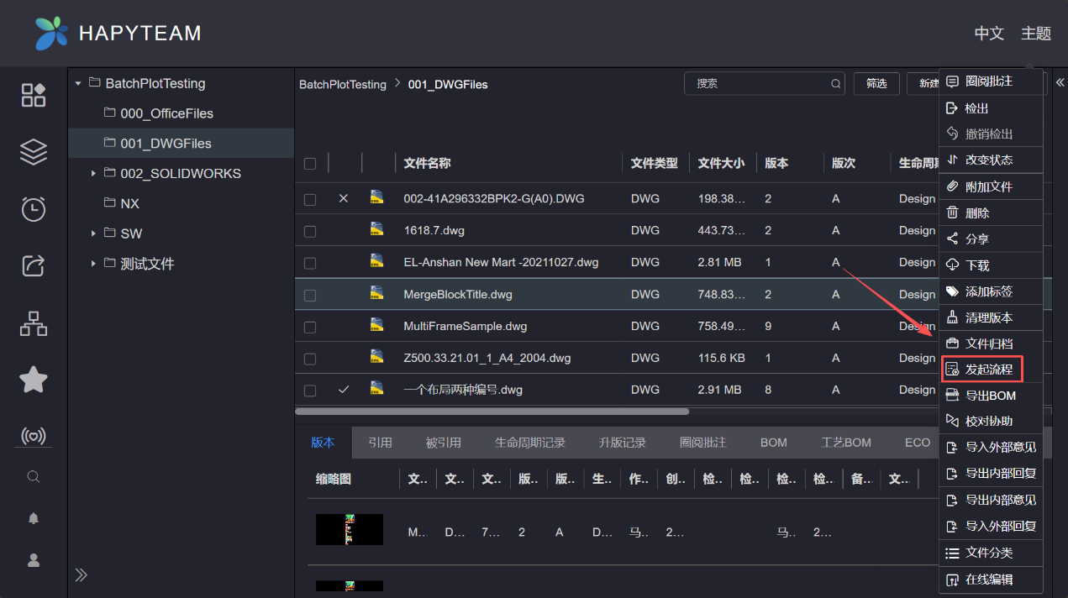This screenshot has width=1068, height=598.
Task: Expand the 002_SOLIDWORKS folder
Action: (93, 174)
